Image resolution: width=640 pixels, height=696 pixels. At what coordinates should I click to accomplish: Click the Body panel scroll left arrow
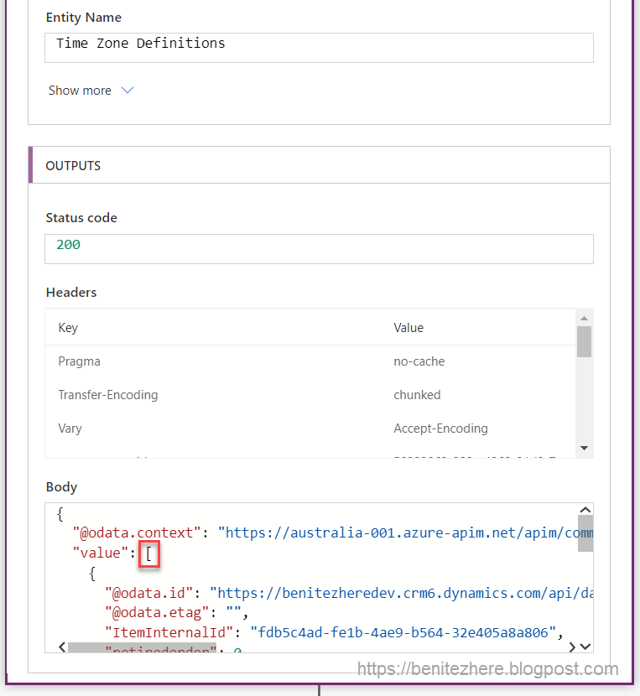click(61, 647)
